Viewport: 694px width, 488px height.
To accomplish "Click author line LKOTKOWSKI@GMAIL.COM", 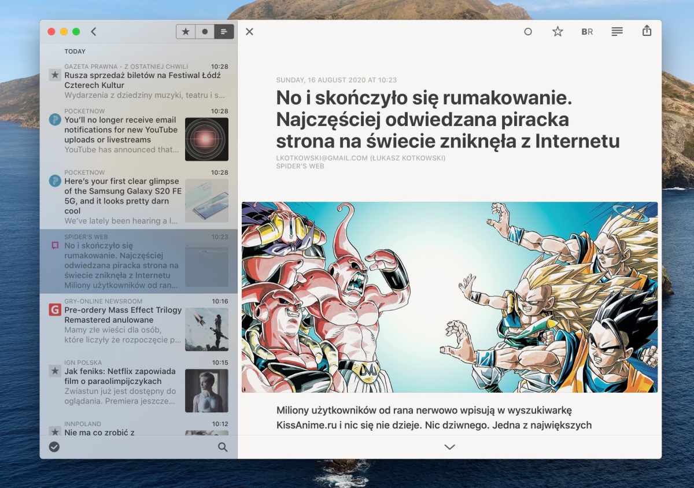I will (x=361, y=158).
